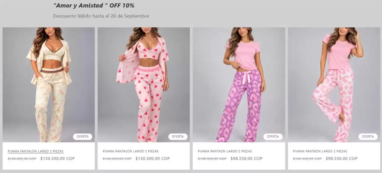Open the 2 PIEZAS title under the purple leopard pajama

225,151
